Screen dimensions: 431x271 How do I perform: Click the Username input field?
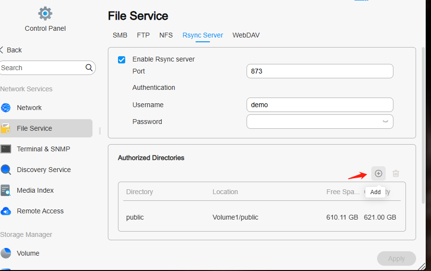(320, 105)
